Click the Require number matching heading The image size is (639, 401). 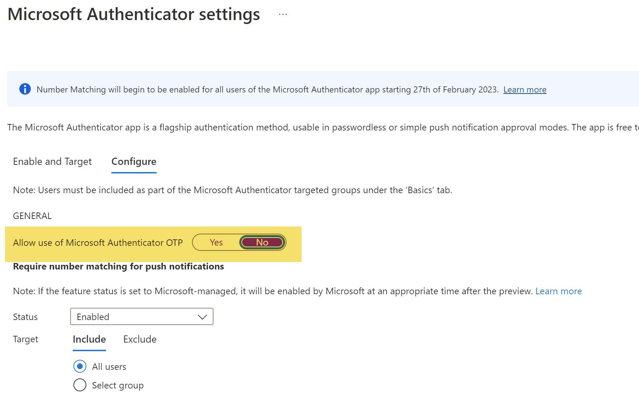118,266
